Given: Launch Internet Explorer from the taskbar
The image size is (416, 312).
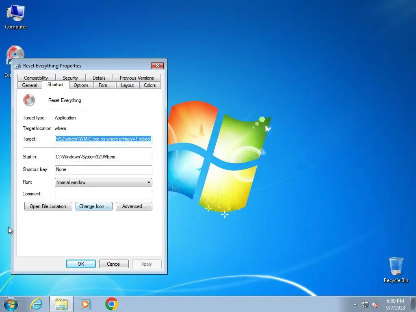Looking at the screenshot, I should [x=36, y=304].
